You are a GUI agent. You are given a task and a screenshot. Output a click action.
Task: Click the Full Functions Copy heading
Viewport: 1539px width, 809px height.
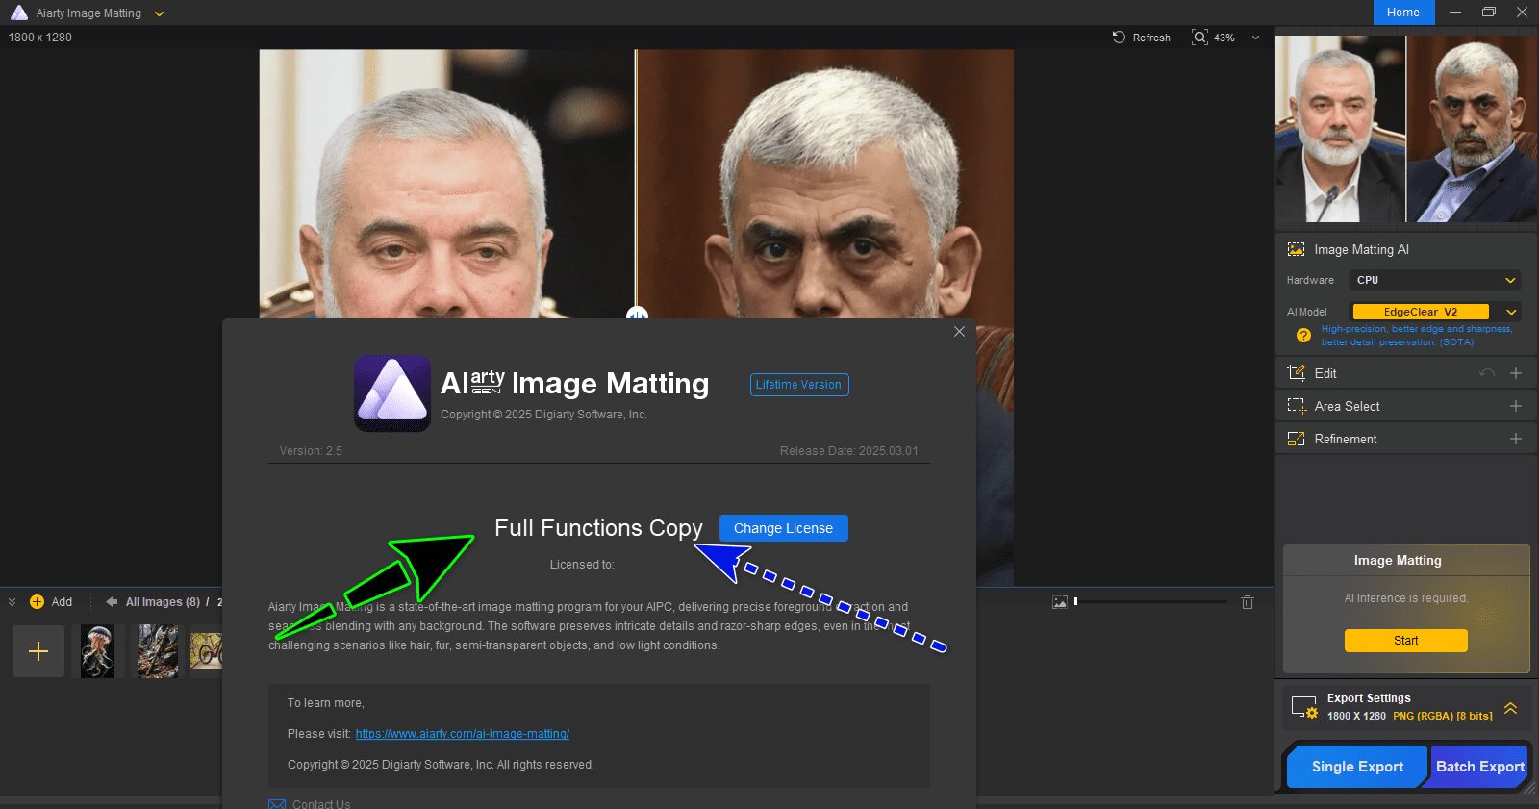coord(598,528)
